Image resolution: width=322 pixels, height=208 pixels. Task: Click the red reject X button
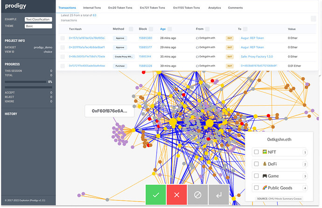(x=176, y=195)
